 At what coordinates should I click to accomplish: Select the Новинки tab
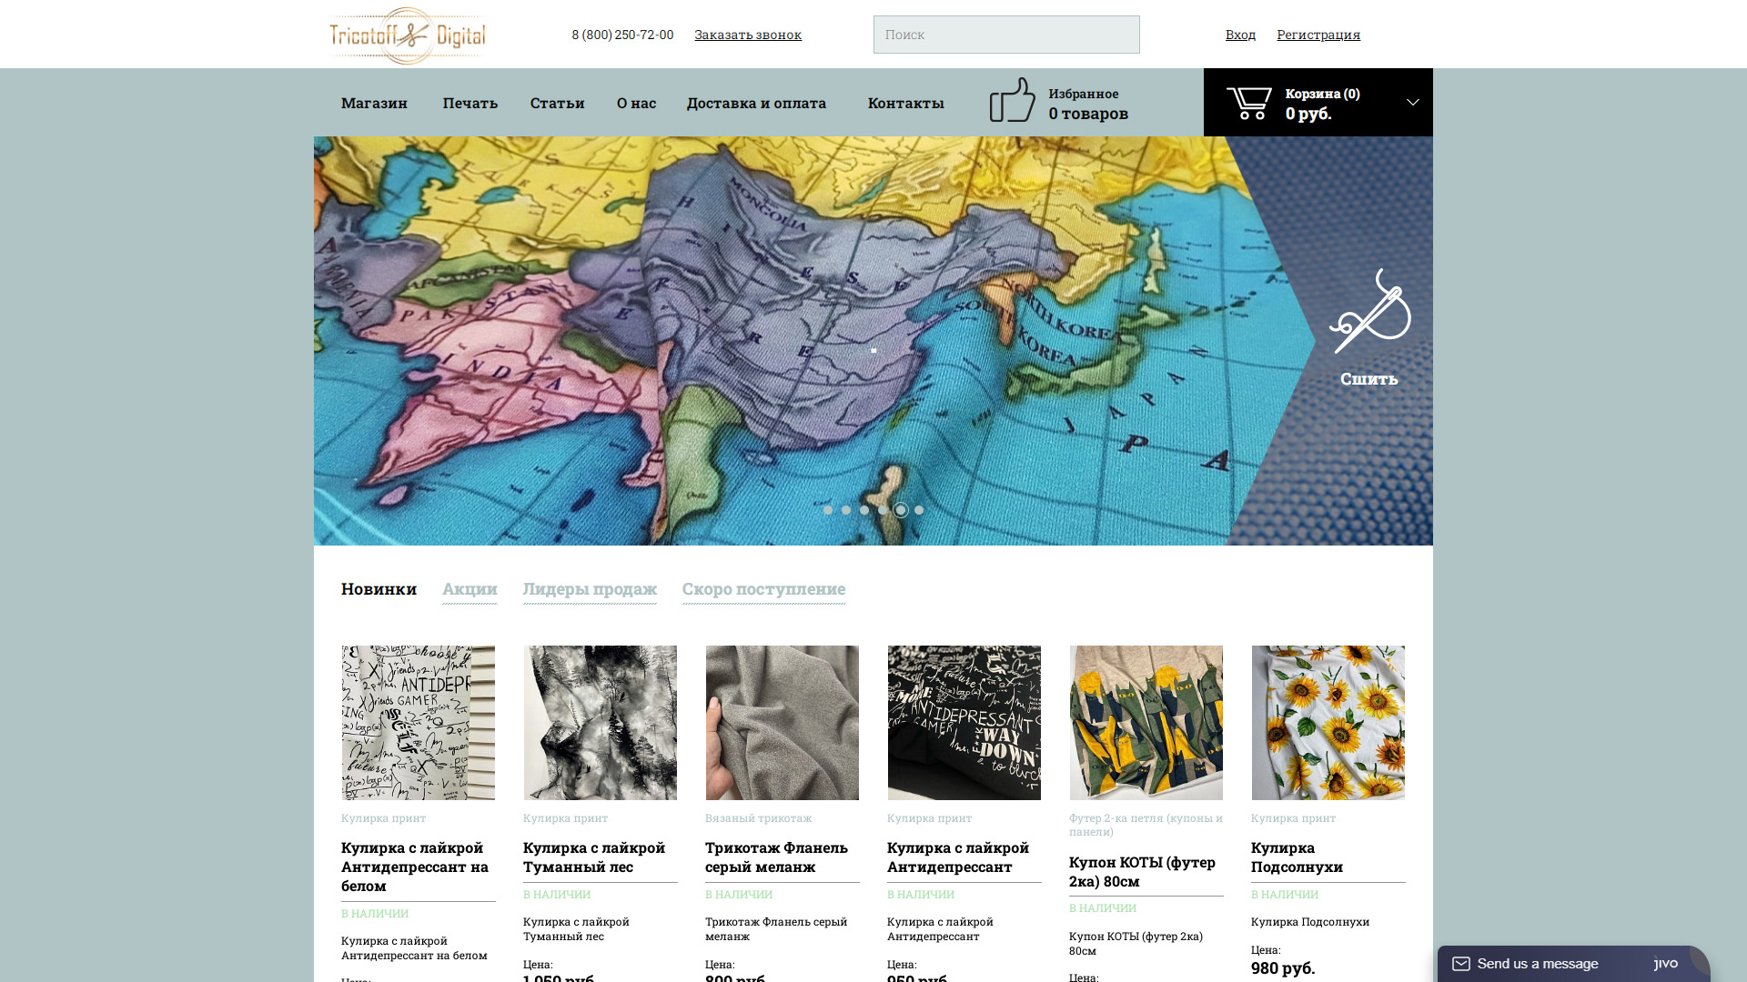tap(379, 589)
